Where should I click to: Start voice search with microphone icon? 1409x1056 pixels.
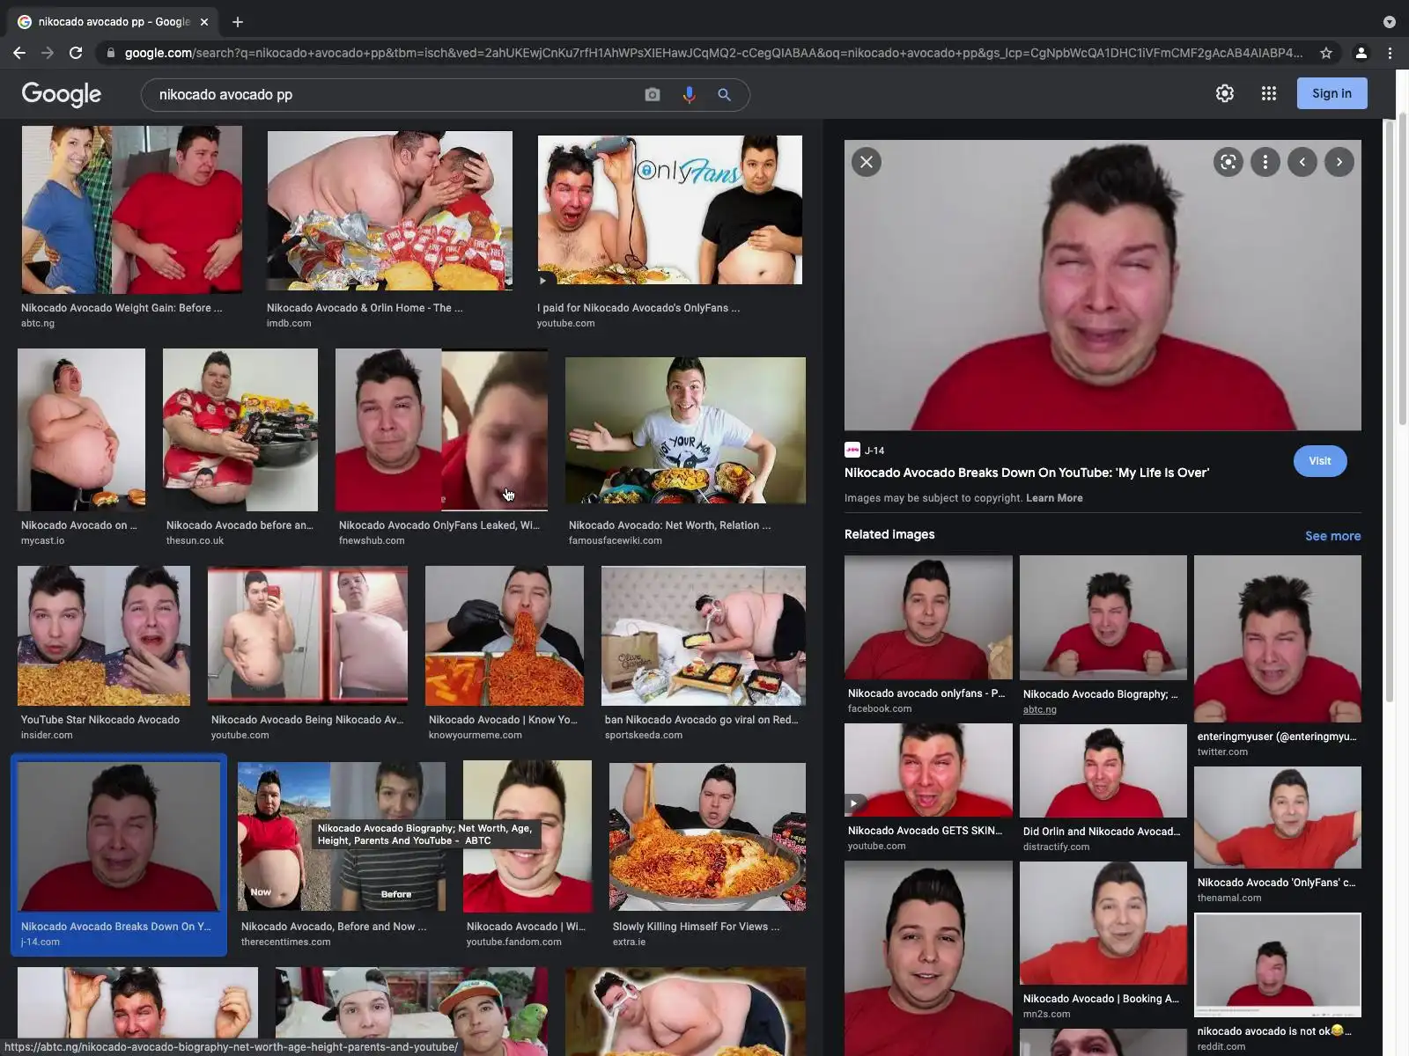[689, 94]
